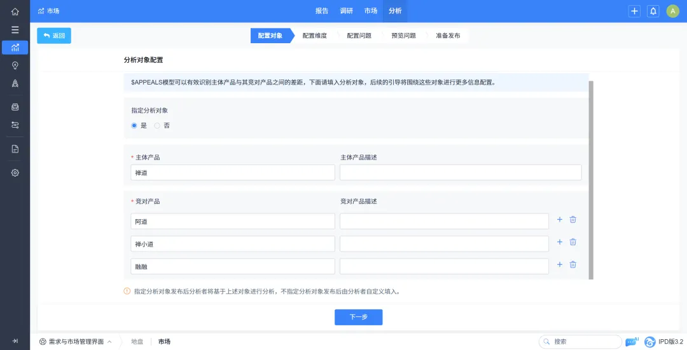The width and height of the screenshot is (687, 350).
Task: Open the inbox sidebar icon
Action: click(x=15, y=107)
